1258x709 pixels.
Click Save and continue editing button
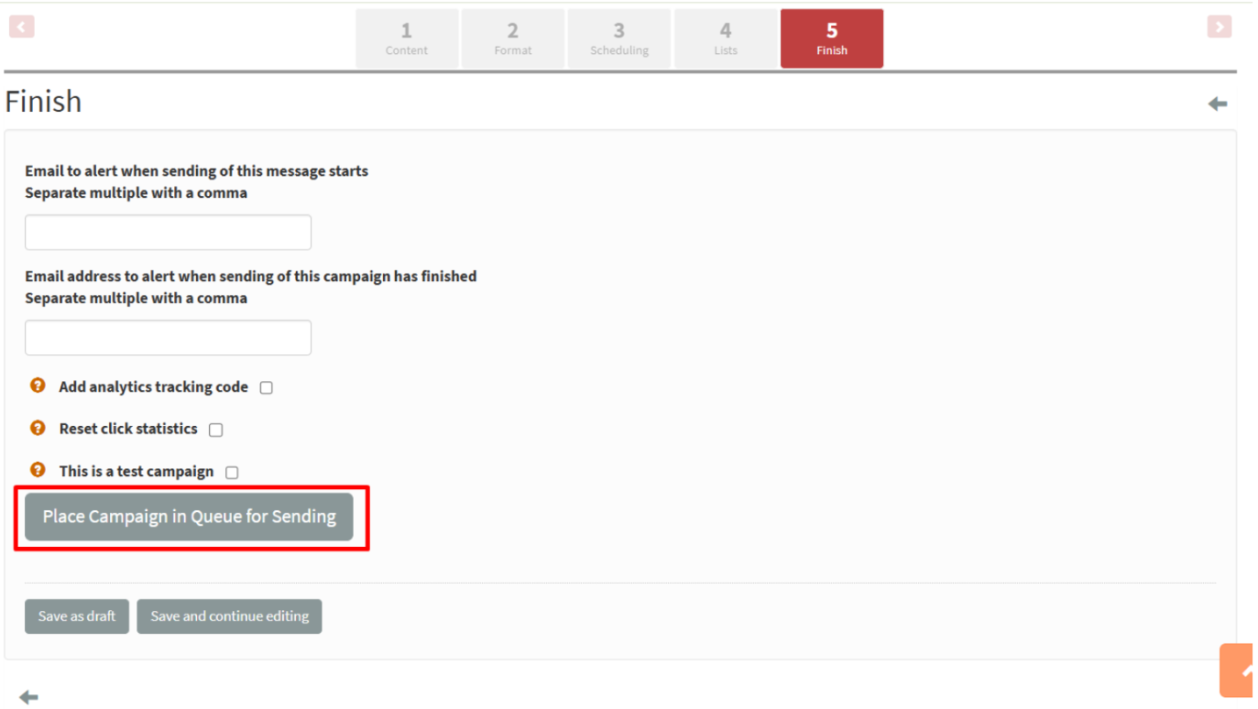[x=229, y=616]
